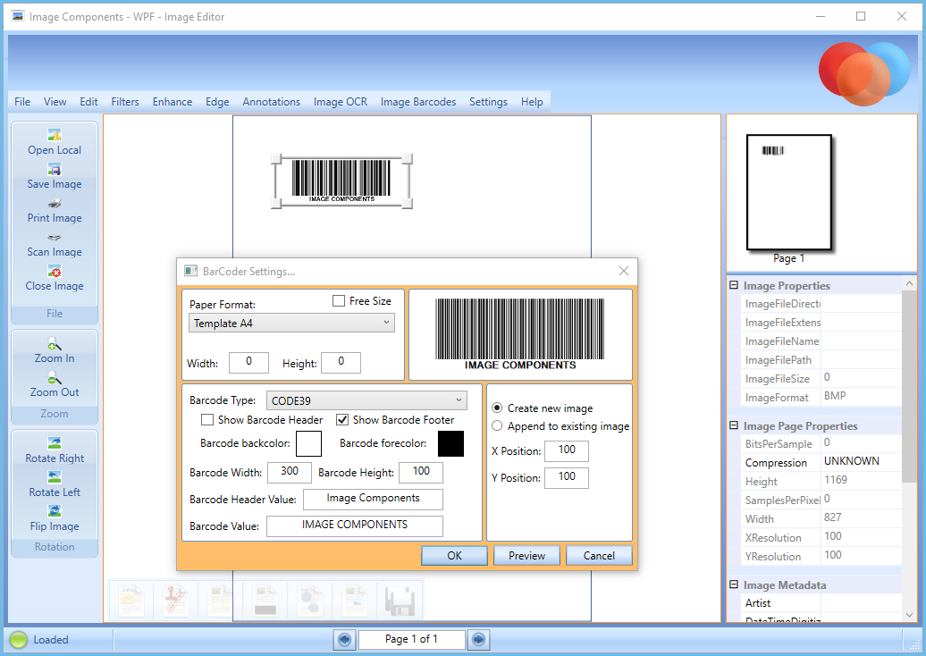Select the XResolution property row

pos(821,537)
